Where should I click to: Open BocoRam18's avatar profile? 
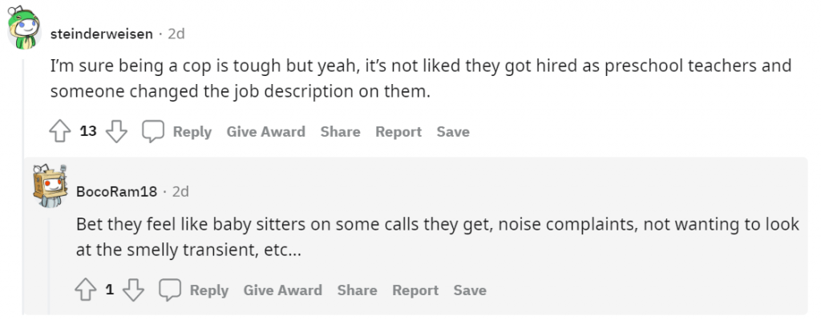click(50, 186)
